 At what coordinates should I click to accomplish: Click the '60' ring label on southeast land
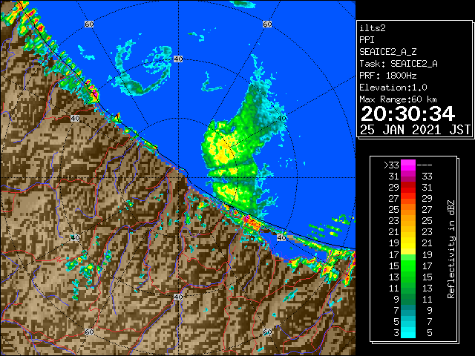click(267, 332)
